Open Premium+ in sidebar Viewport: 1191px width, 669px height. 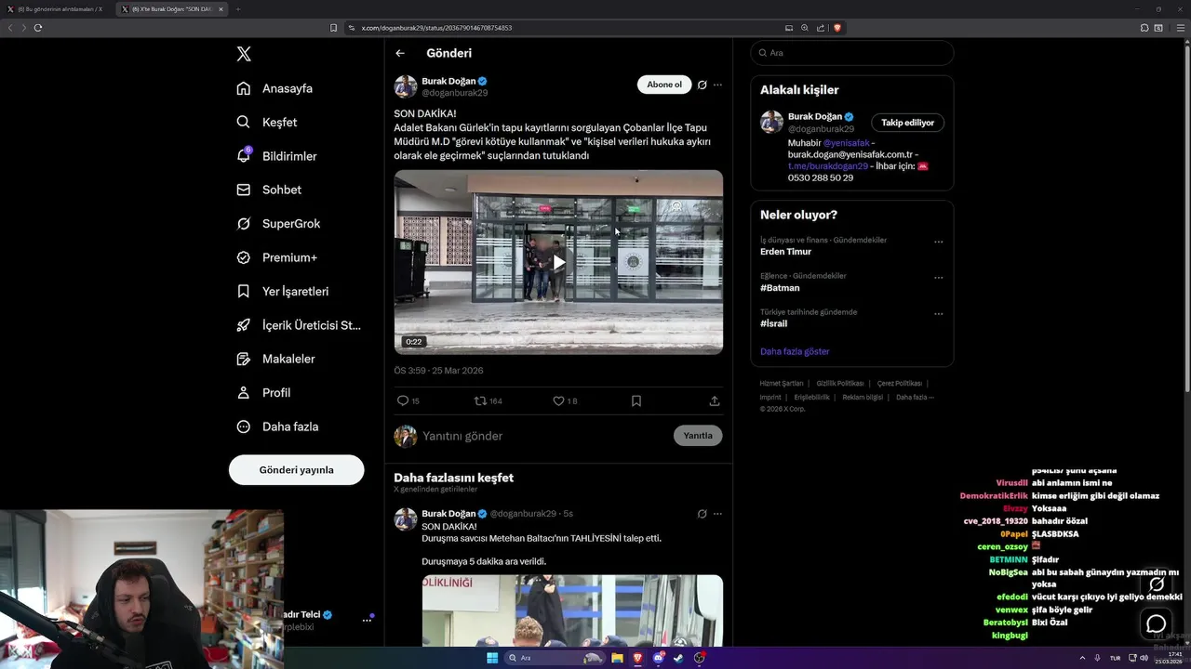point(276,257)
